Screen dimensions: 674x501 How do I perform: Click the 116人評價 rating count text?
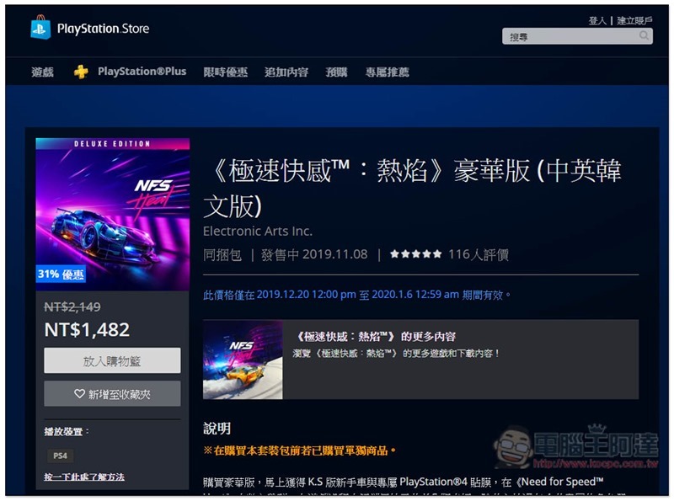point(479,255)
